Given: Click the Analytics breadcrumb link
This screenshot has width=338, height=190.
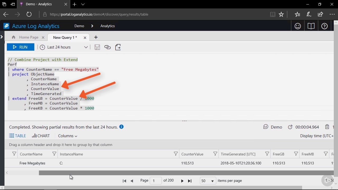Looking at the screenshot, I should (107, 26).
